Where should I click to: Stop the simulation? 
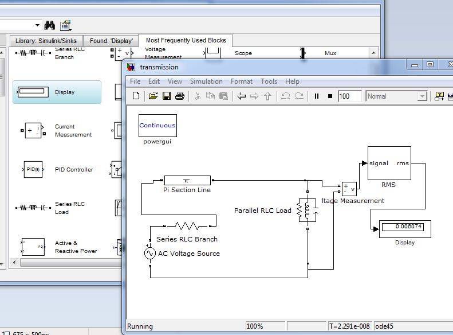(x=330, y=96)
